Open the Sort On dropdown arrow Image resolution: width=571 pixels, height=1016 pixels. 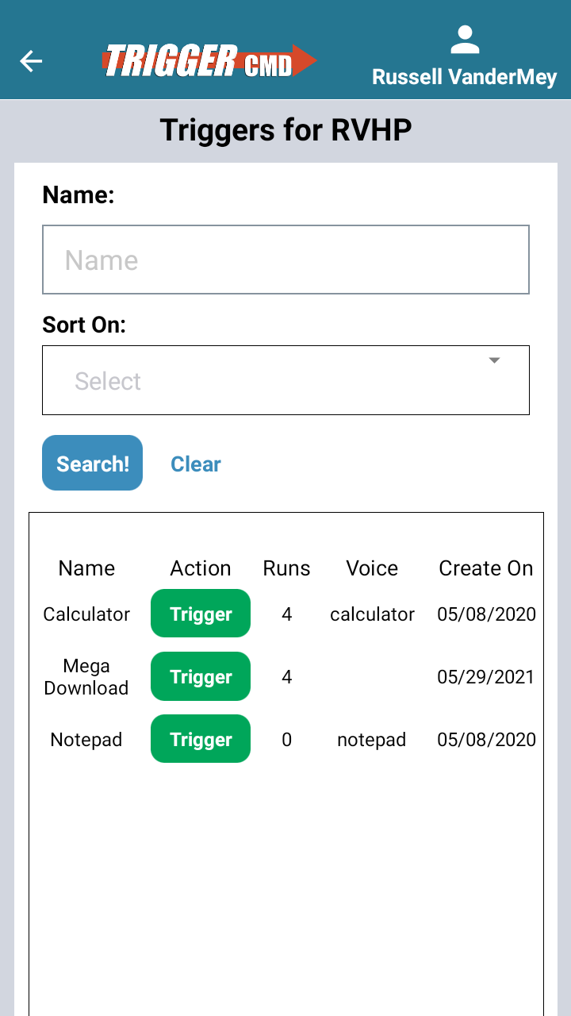coord(494,360)
